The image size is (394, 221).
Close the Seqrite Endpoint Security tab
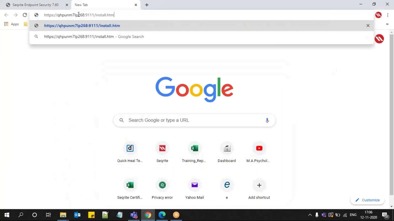[67, 5]
